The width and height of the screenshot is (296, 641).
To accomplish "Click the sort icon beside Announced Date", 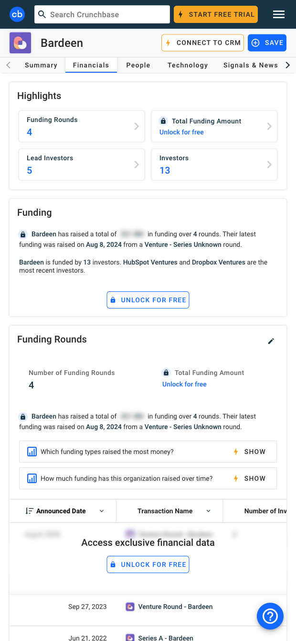I will pyautogui.click(x=29, y=511).
